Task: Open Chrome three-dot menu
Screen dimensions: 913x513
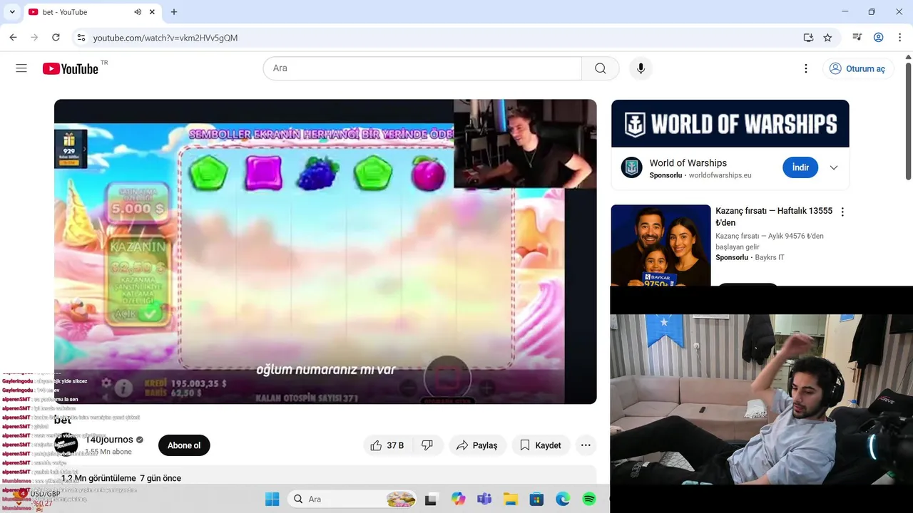Action: [x=899, y=38]
